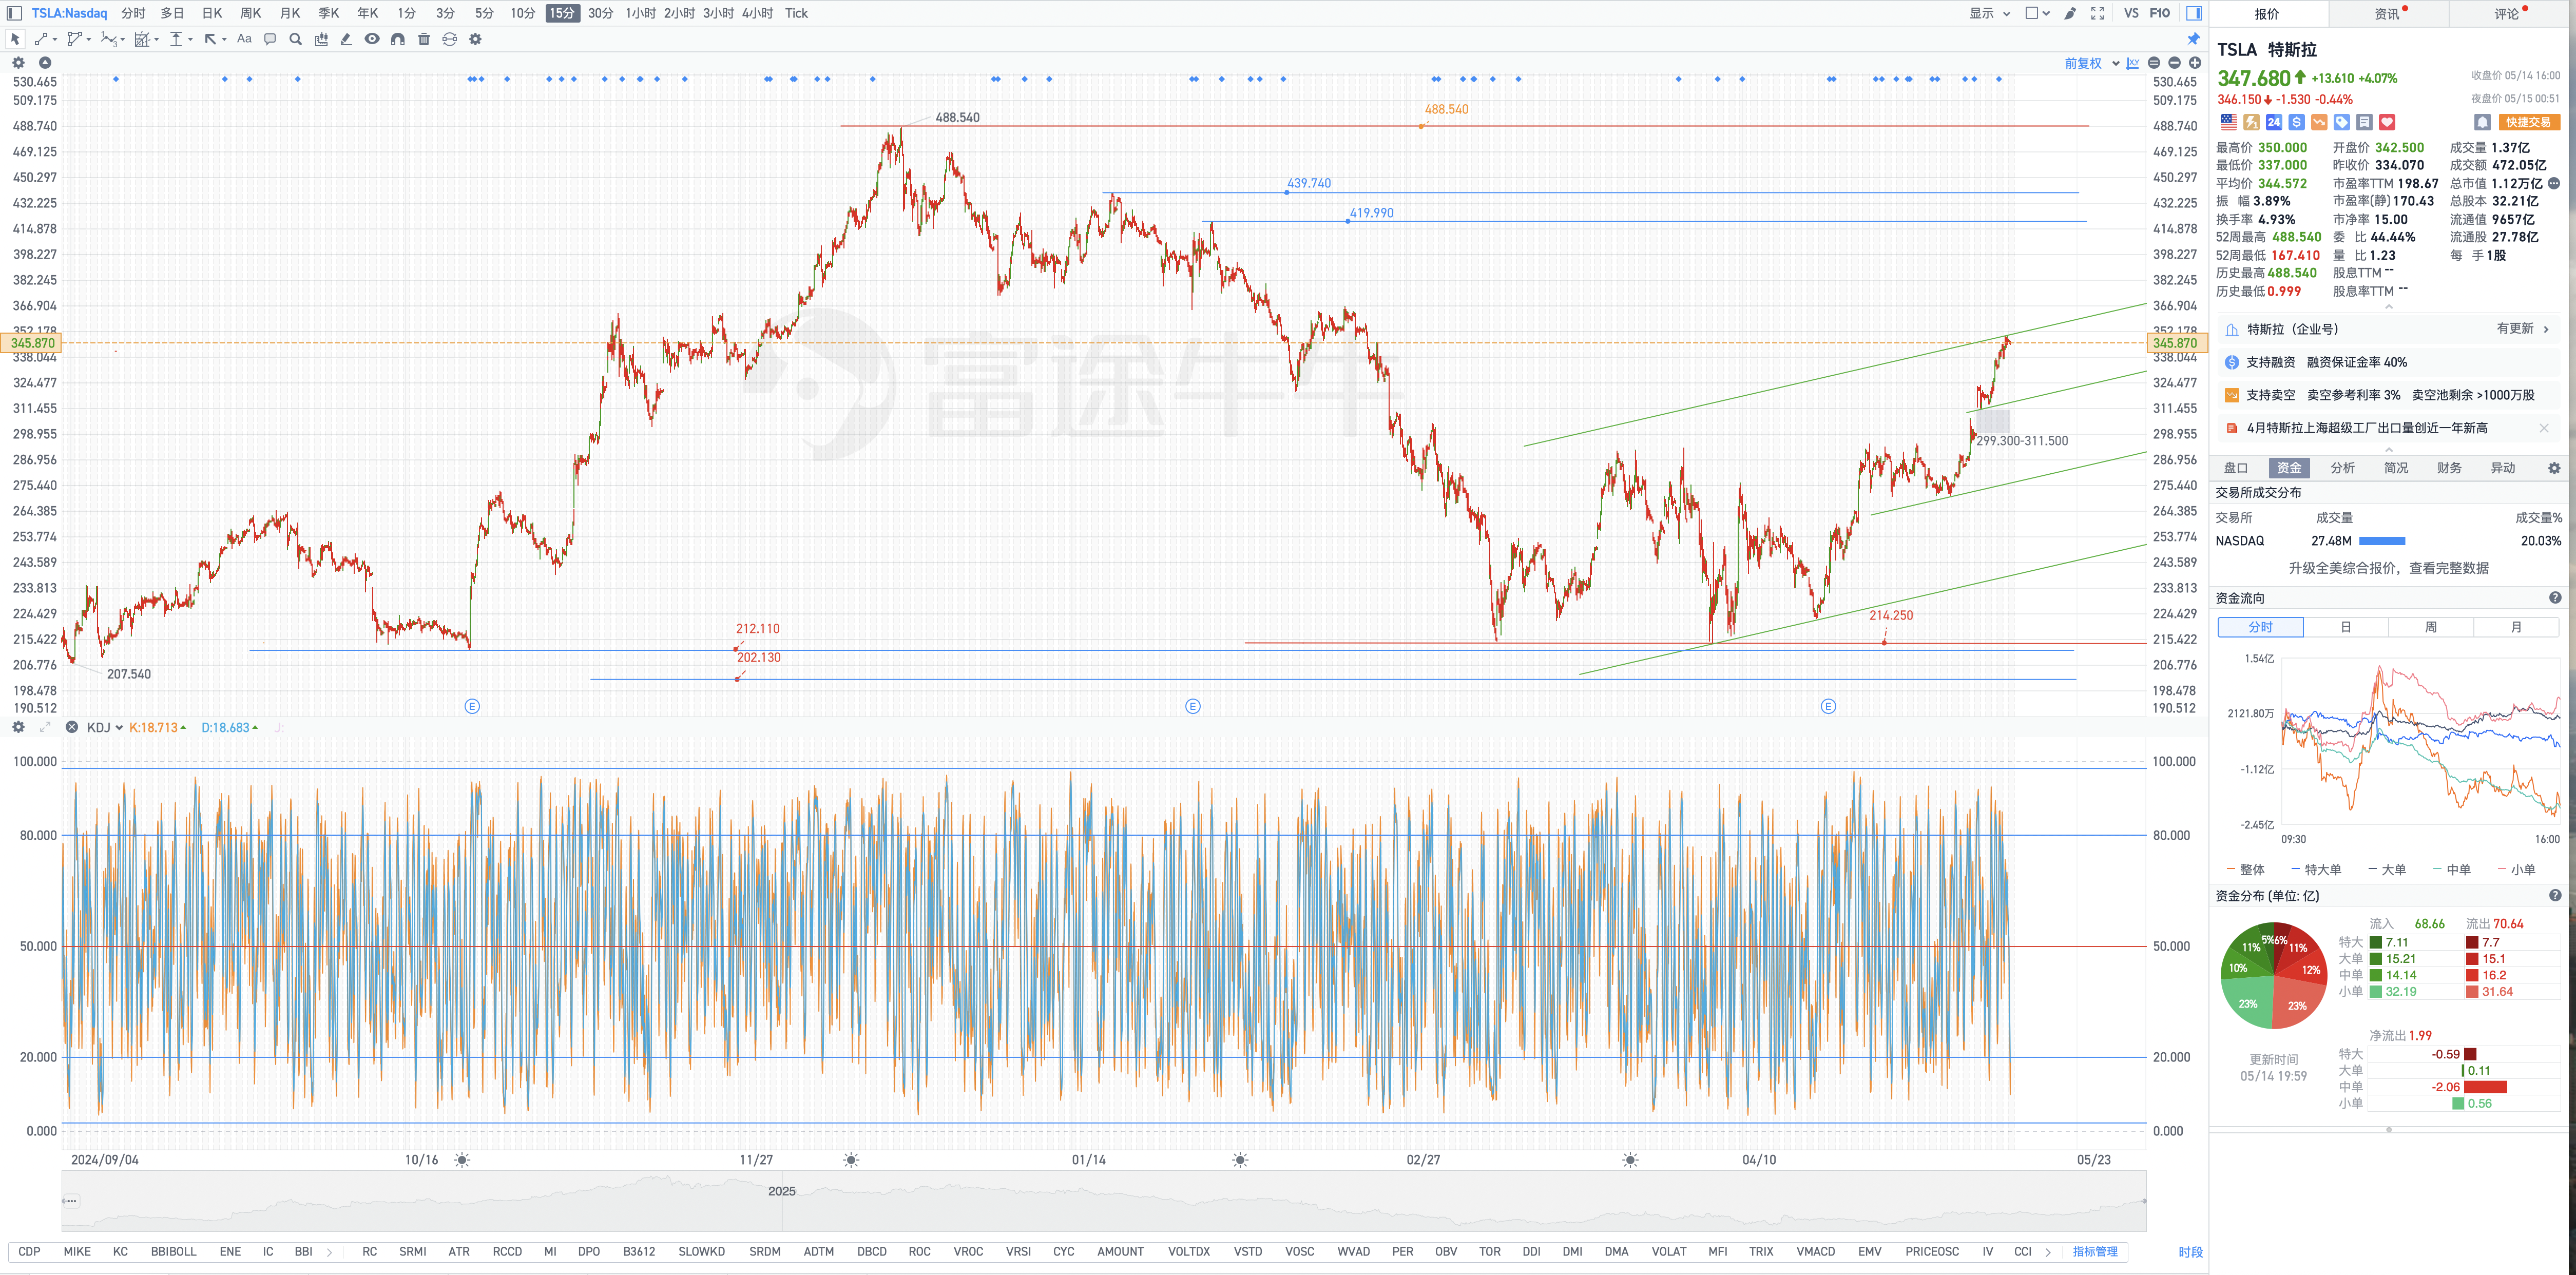Image resolution: width=2576 pixels, height=1275 pixels.
Task: Toggle the left sidebar panel icon
Action: coord(14,13)
